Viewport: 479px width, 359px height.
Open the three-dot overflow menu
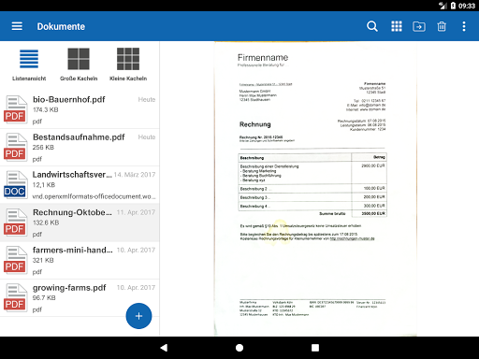[464, 26]
